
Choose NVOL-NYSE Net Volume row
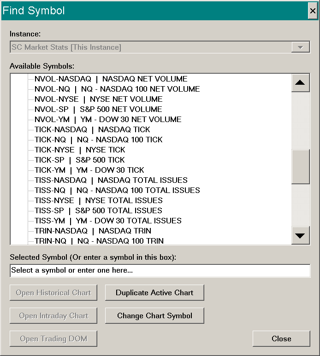point(98,99)
